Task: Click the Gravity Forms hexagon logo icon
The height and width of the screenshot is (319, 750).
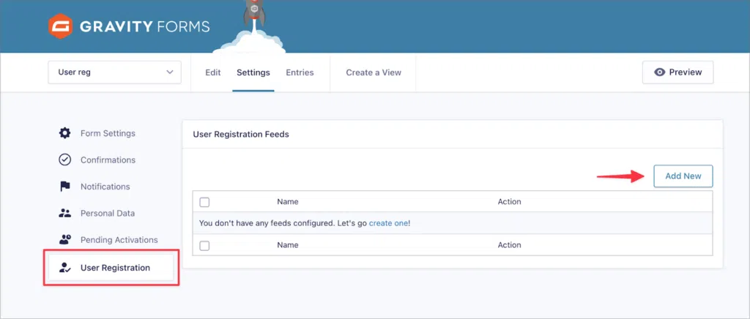Action: [x=60, y=26]
